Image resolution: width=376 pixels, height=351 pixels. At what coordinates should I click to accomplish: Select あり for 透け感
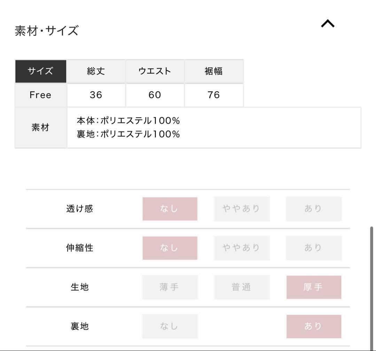click(314, 209)
